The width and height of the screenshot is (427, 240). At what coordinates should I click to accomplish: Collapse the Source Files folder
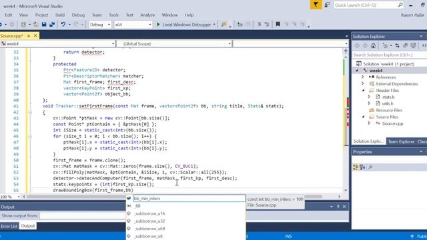pyautogui.click(x=363, y=117)
